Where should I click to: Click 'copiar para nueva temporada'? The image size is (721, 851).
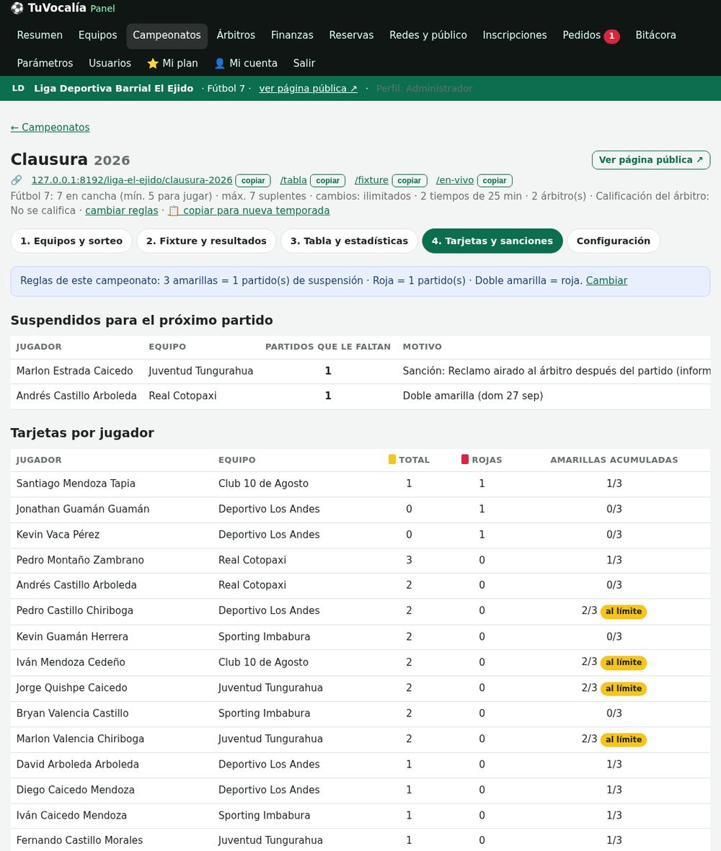pos(249,210)
